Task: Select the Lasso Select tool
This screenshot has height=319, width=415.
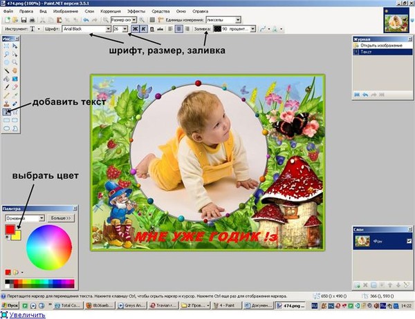Action: point(7,55)
